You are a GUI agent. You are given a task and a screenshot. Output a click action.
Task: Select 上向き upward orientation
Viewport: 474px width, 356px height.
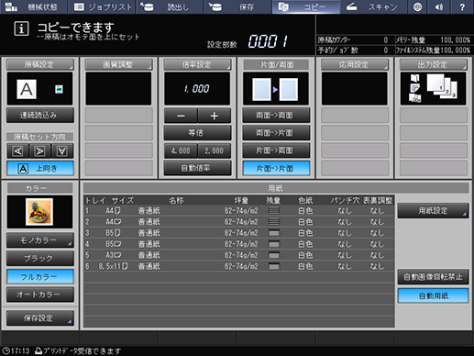[40, 168]
